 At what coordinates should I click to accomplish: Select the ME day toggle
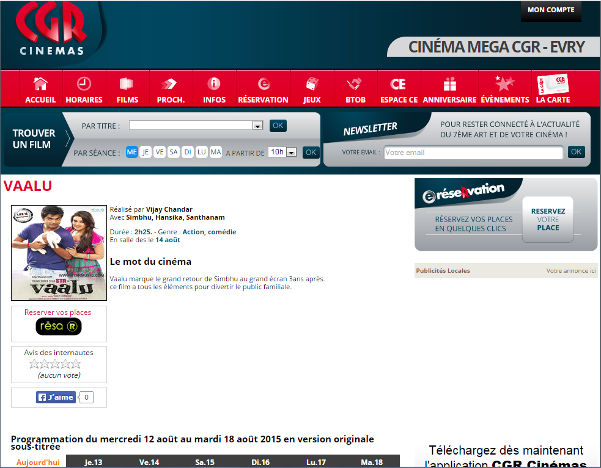pos(132,152)
